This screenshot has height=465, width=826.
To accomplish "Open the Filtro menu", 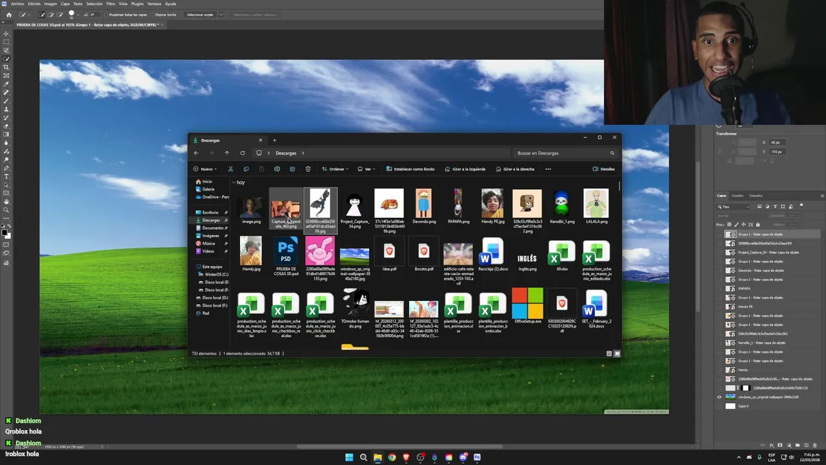I will tap(110, 4).
